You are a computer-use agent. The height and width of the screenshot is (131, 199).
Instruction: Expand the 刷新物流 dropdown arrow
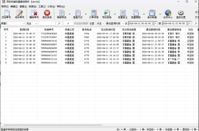(x=70, y=14)
